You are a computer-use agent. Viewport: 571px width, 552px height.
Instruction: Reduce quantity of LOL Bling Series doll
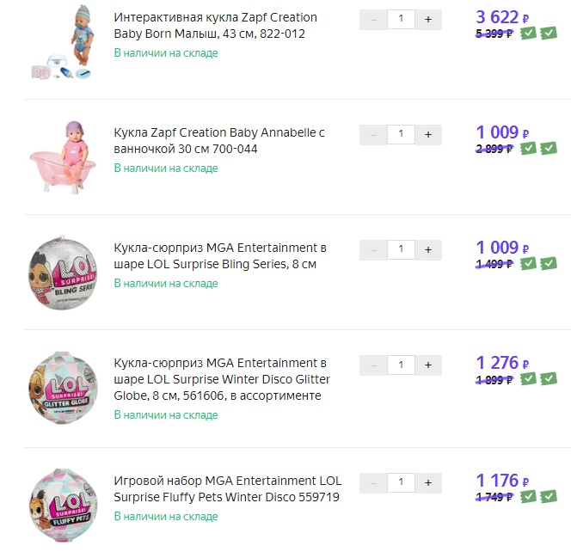pyautogui.click(x=373, y=249)
